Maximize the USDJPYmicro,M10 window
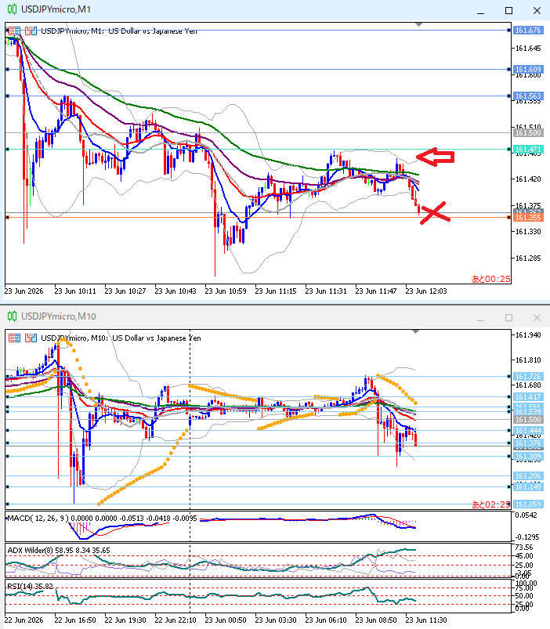Image resolution: width=550 pixels, height=629 pixels. pyautogui.click(x=508, y=318)
